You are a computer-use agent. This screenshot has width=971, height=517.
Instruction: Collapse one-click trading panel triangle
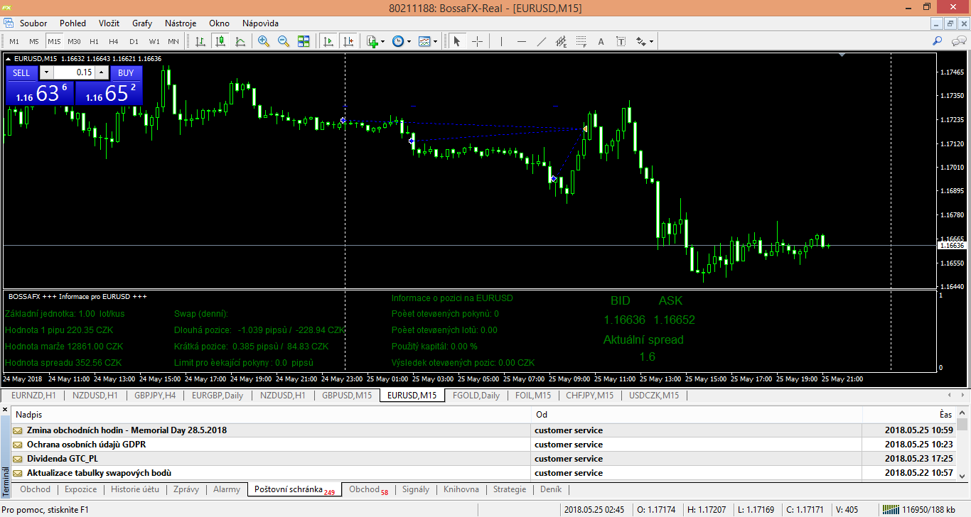tap(9, 58)
